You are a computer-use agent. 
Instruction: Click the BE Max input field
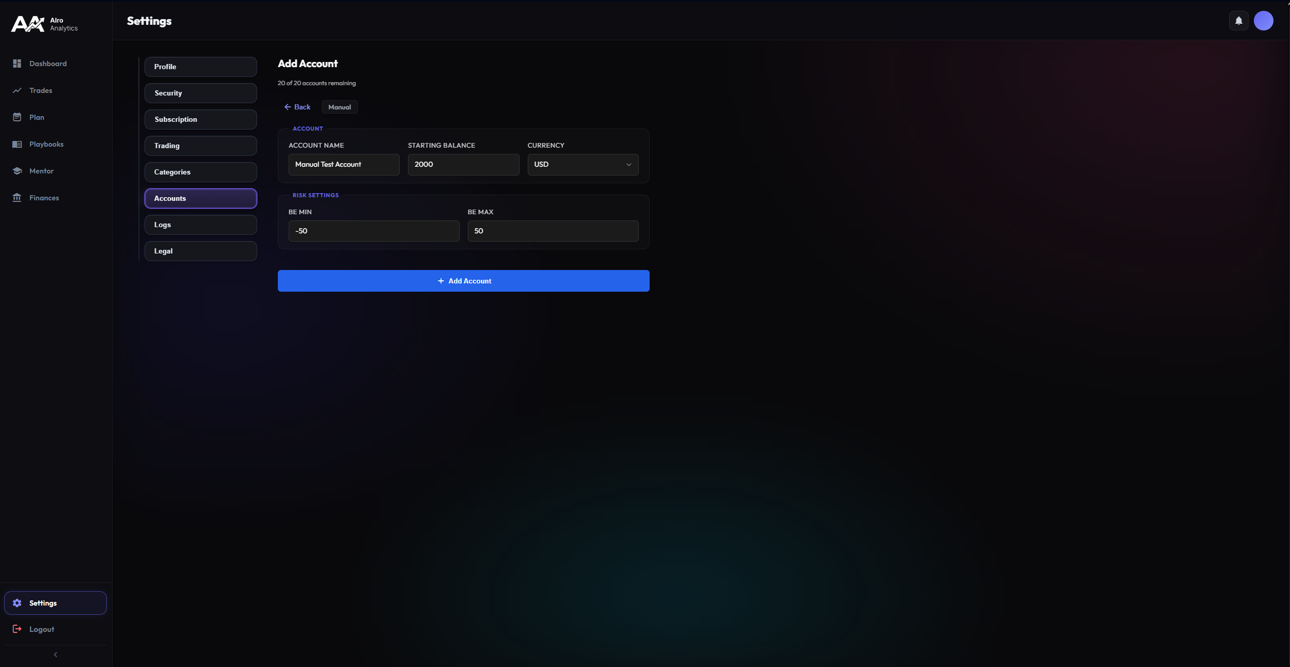click(553, 231)
